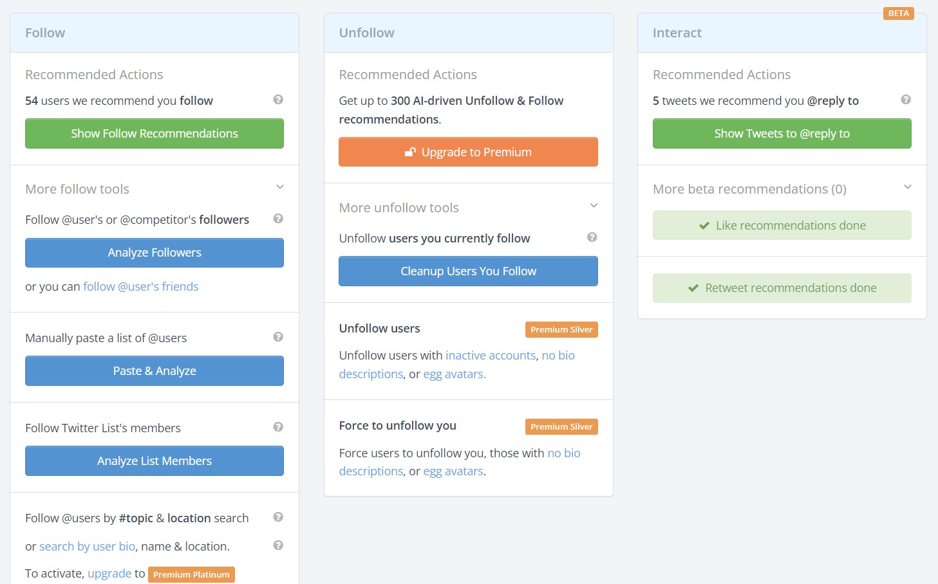Click the Unfollow panel header
Viewport: 938px width, 584px height.
[x=468, y=33]
